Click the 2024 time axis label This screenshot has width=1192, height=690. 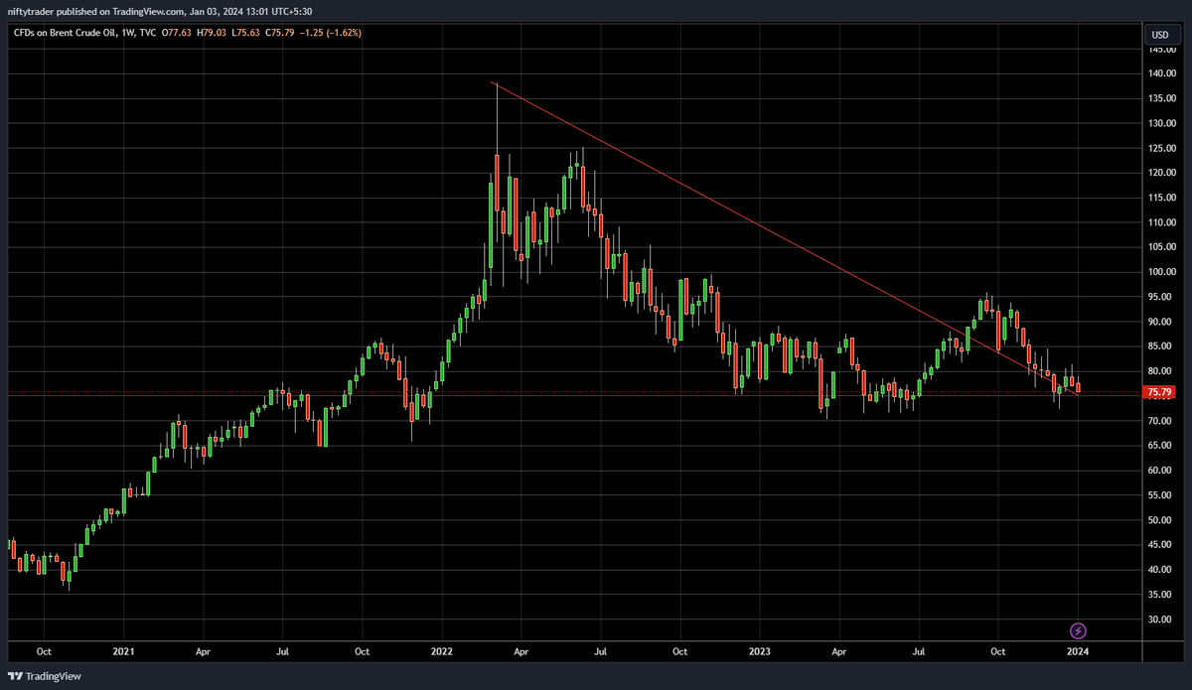tap(1076, 652)
